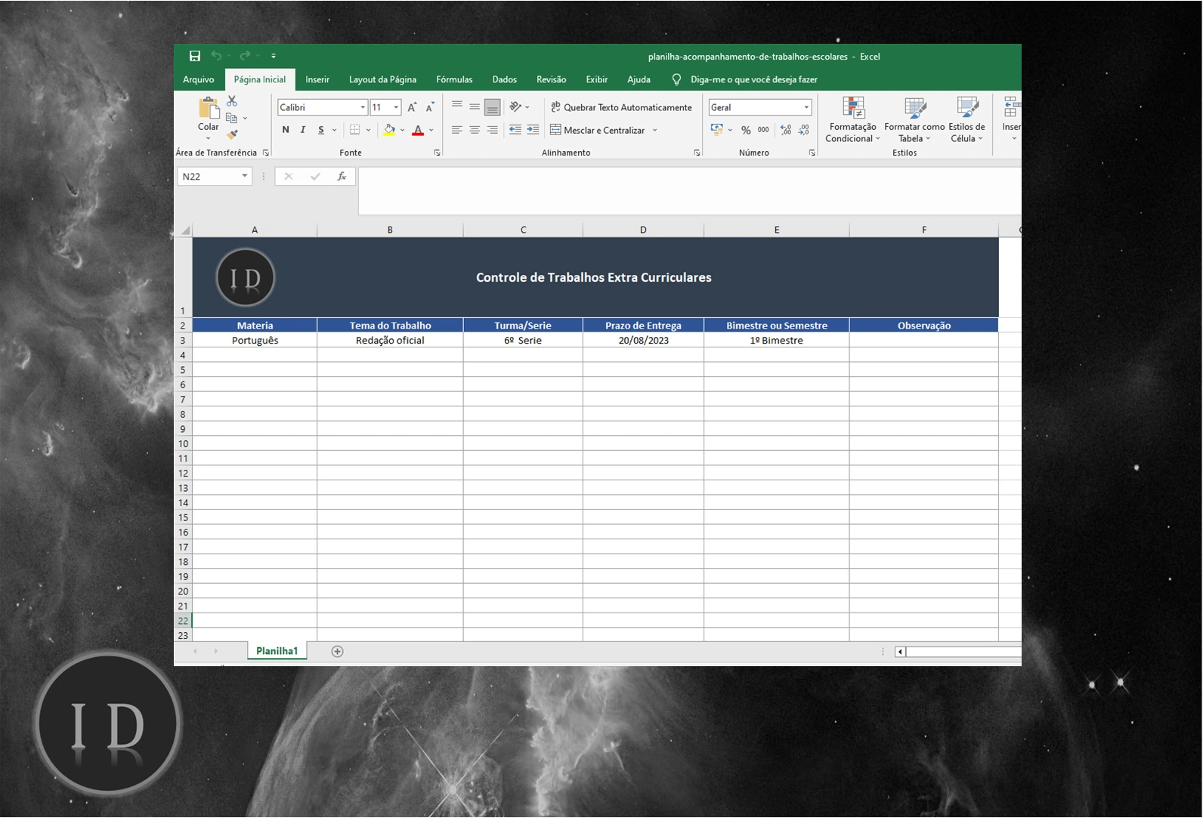Click the Percent Style icon
Image resolution: width=1203 pixels, height=818 pixels.
[x=746, y=130]
